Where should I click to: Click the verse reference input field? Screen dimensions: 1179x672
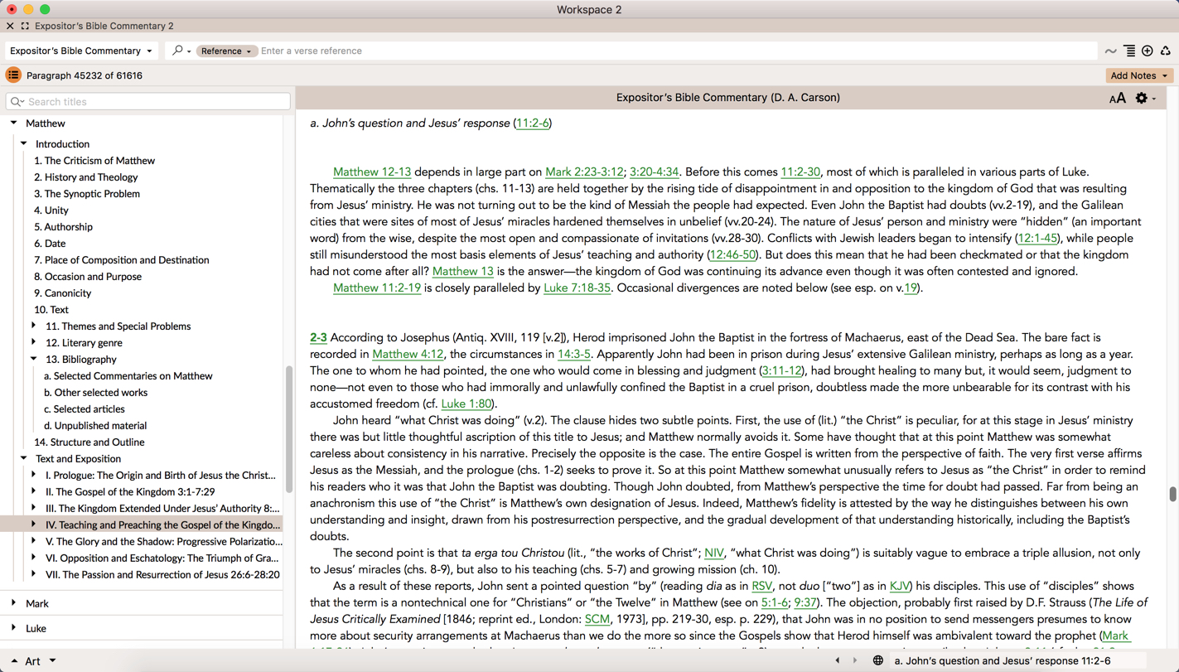678,51
